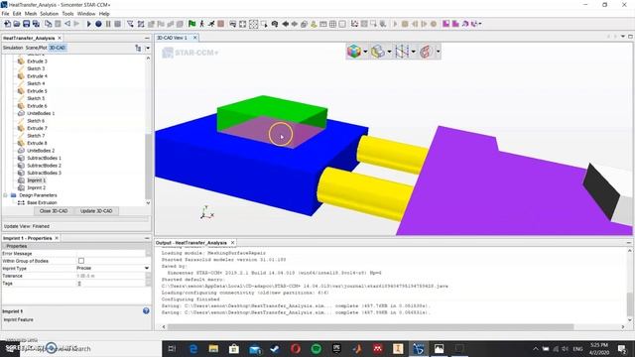Click the left arrow view navigation icon

(285, 24)
